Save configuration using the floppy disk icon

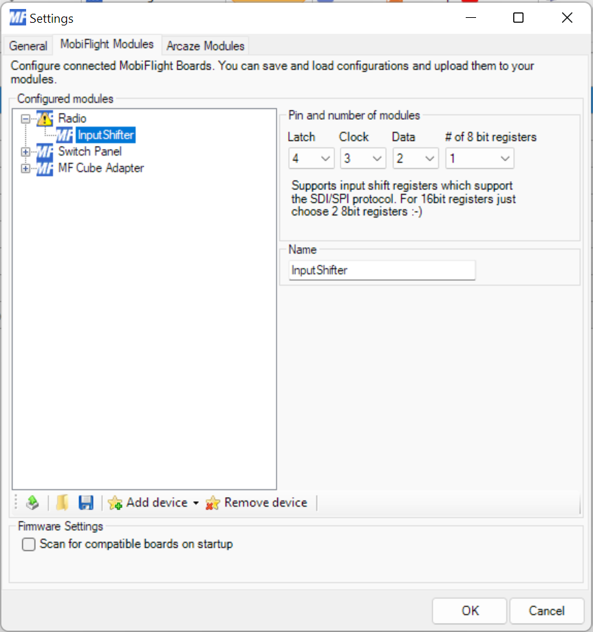click(86, 503)
